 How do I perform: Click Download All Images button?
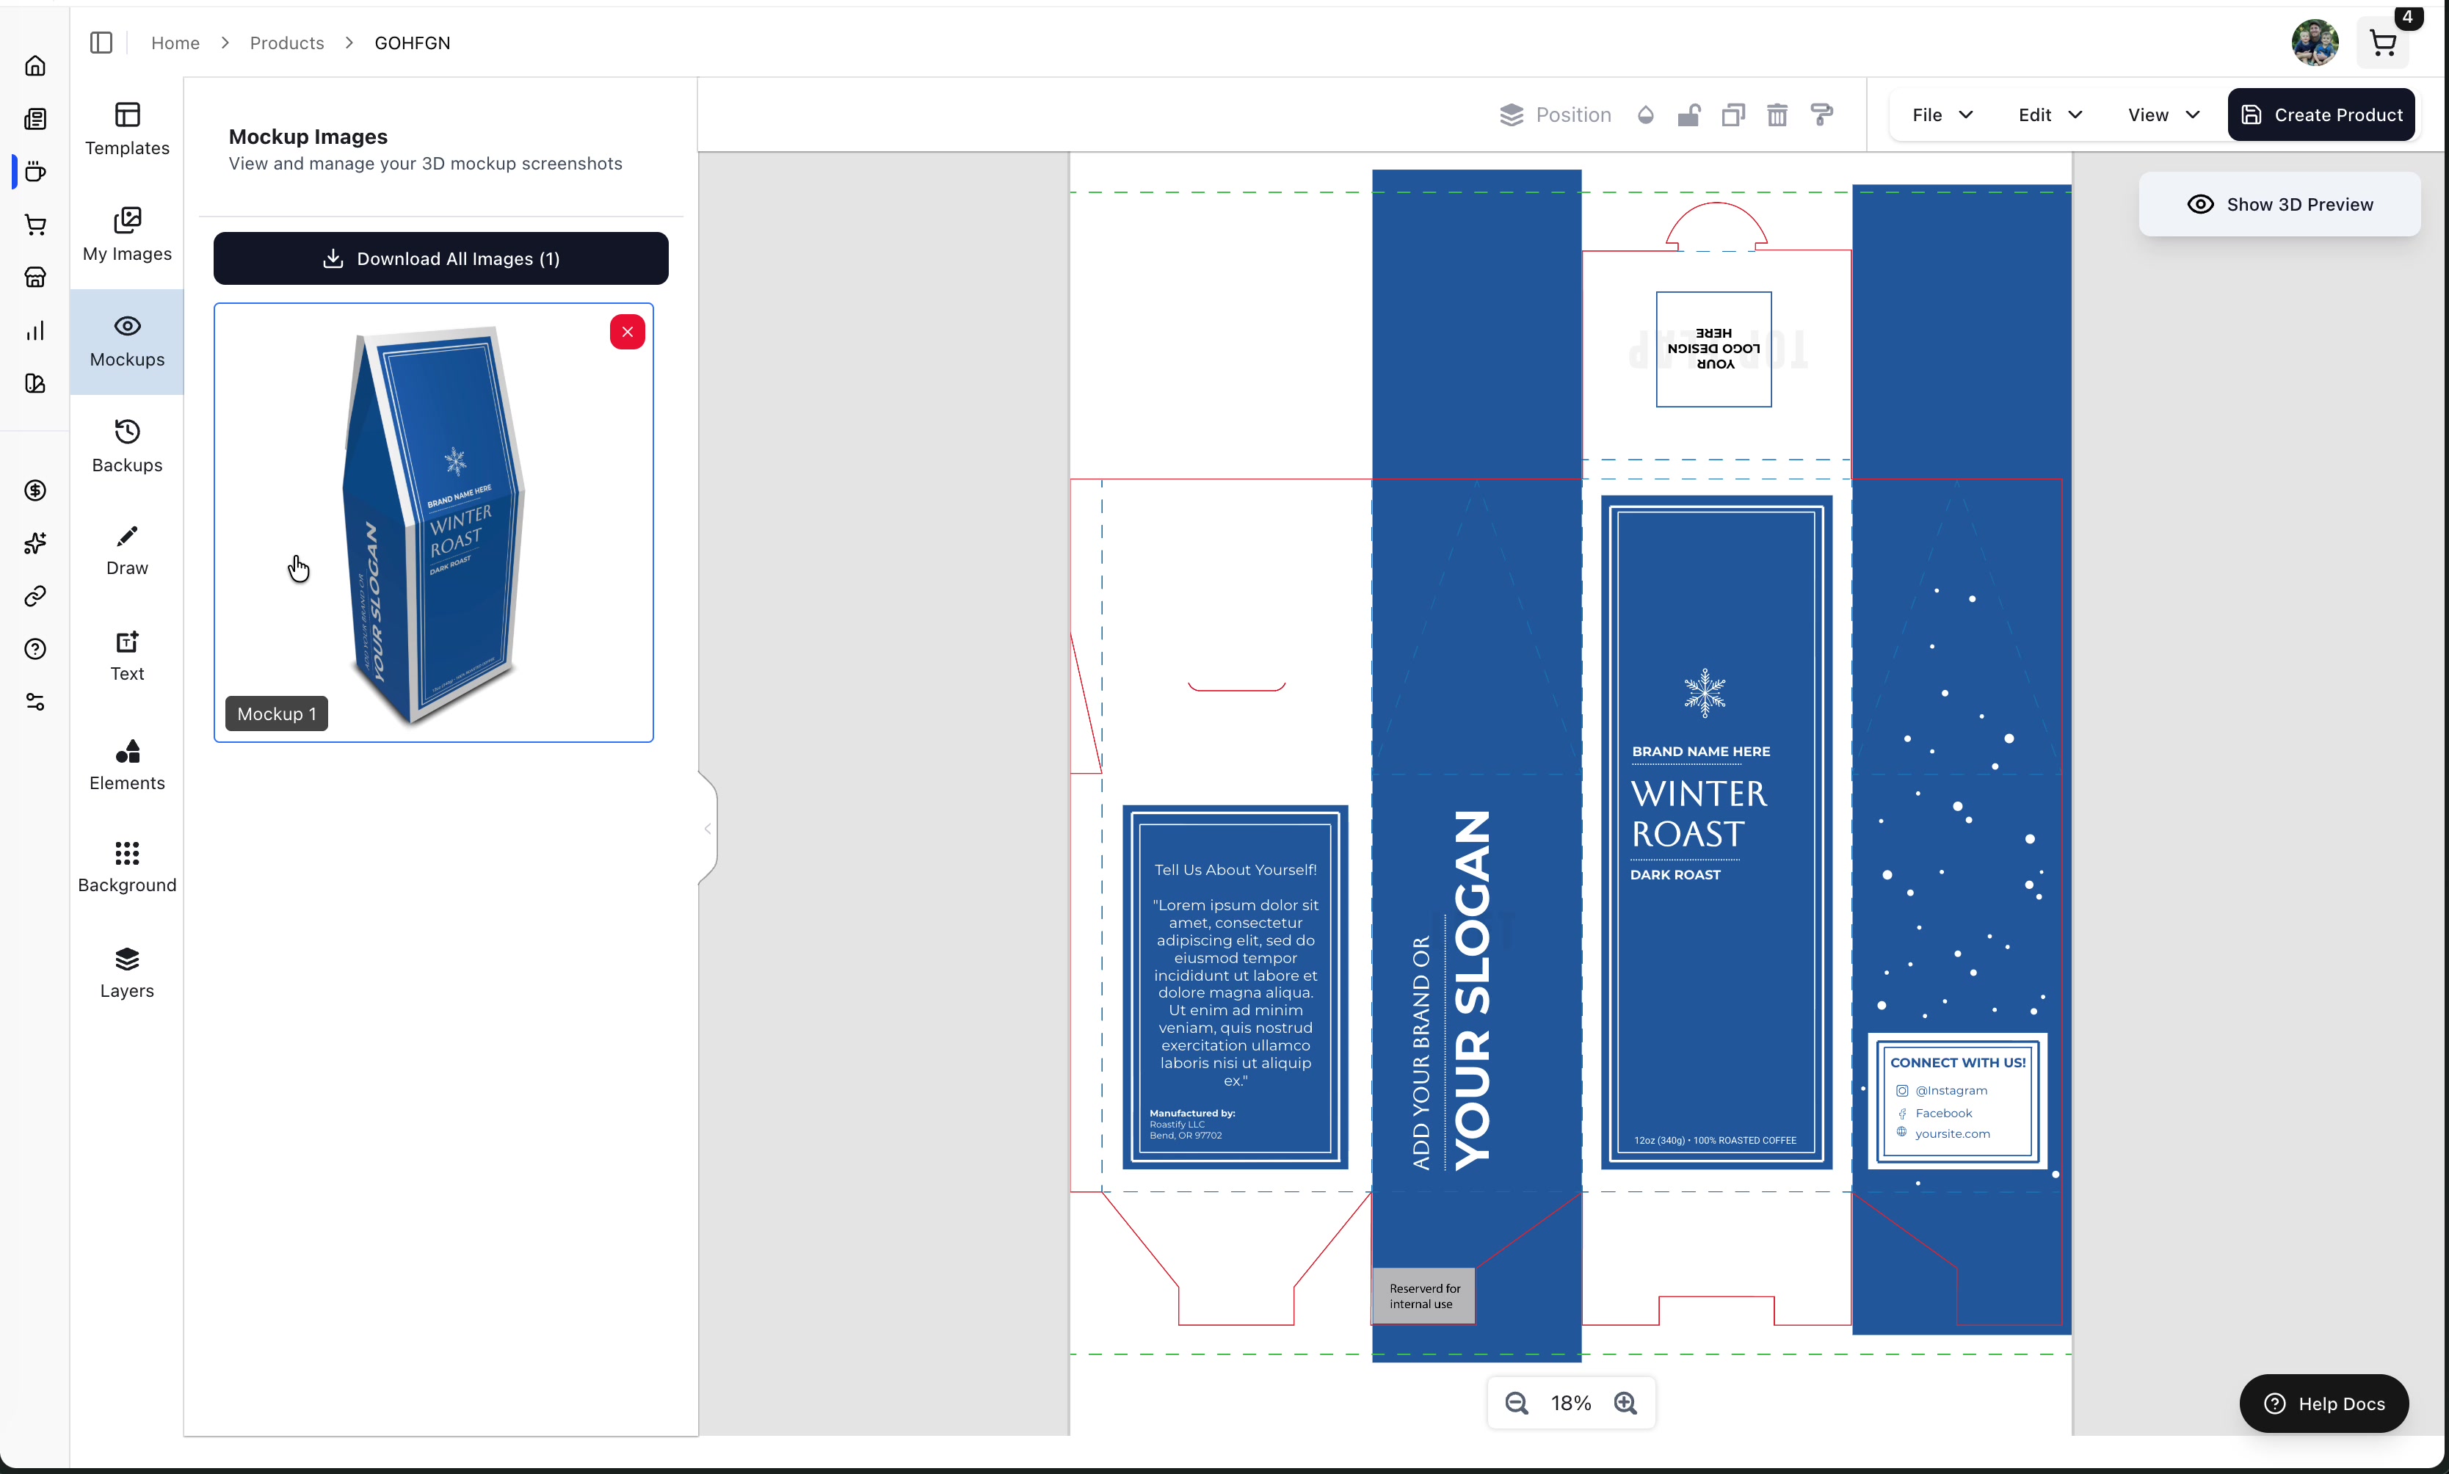[441, 258]
